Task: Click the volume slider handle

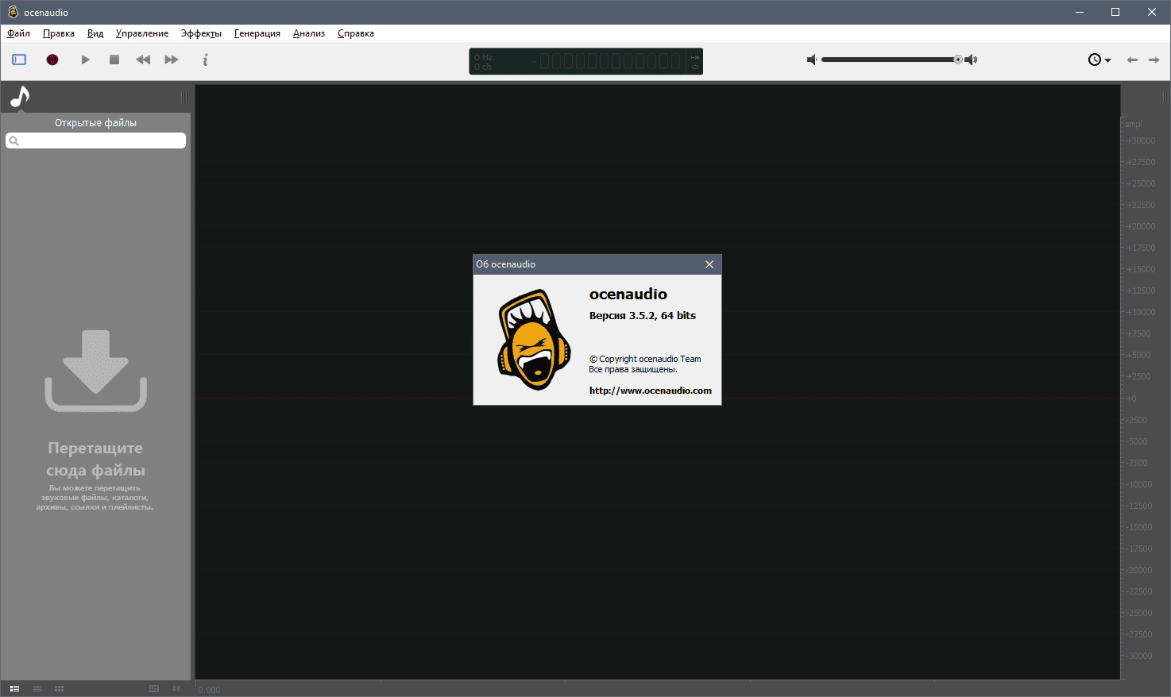Action: click(958, 60)
